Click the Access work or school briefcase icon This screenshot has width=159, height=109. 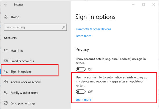(x=5, y=82)
